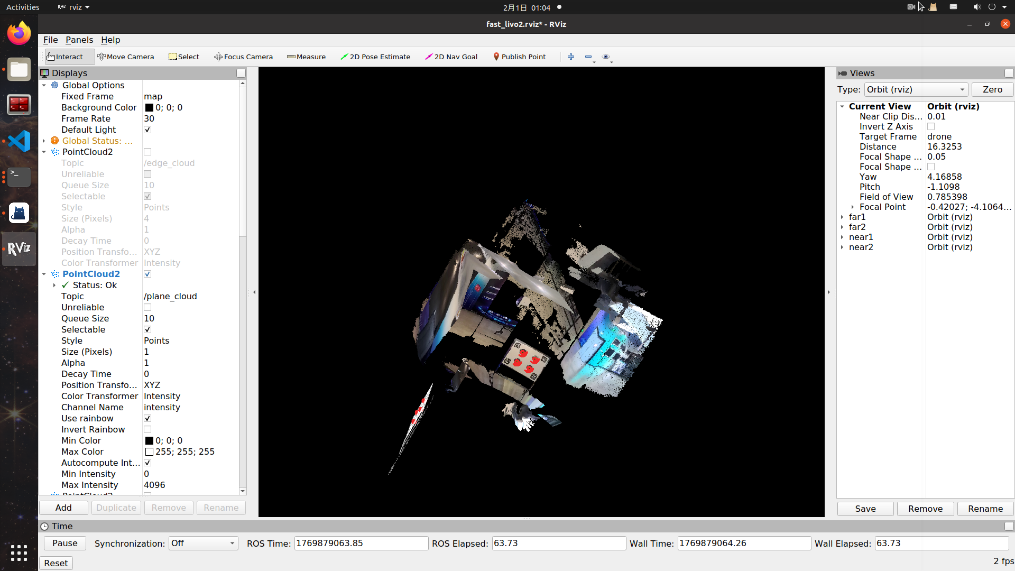Viewport: 1015px width, 571px height.
Task: Open the Panels menu
Action: 79,40
